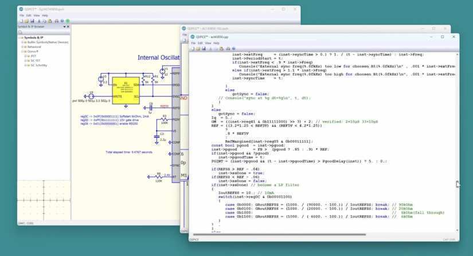Click the Open folder icon in schematic toolbar
Screen dimensions: 473x256
pyautogui.click(x=25, y=21)
